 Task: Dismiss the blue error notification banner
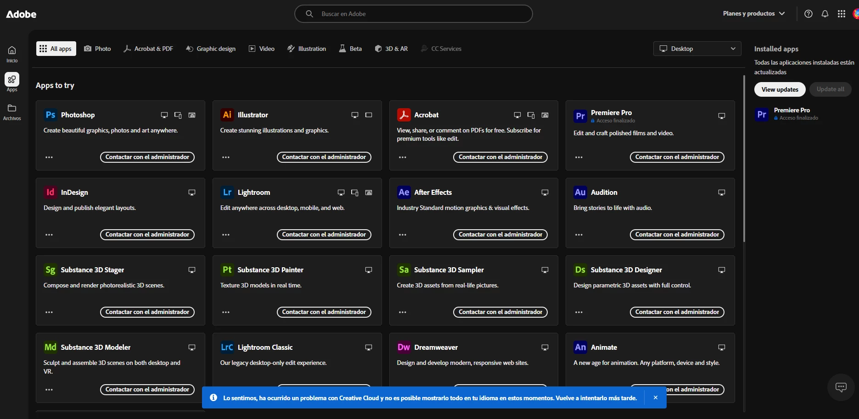click(656, 397)
